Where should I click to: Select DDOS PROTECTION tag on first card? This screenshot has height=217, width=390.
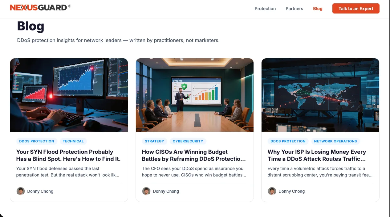tap(37, 141)
